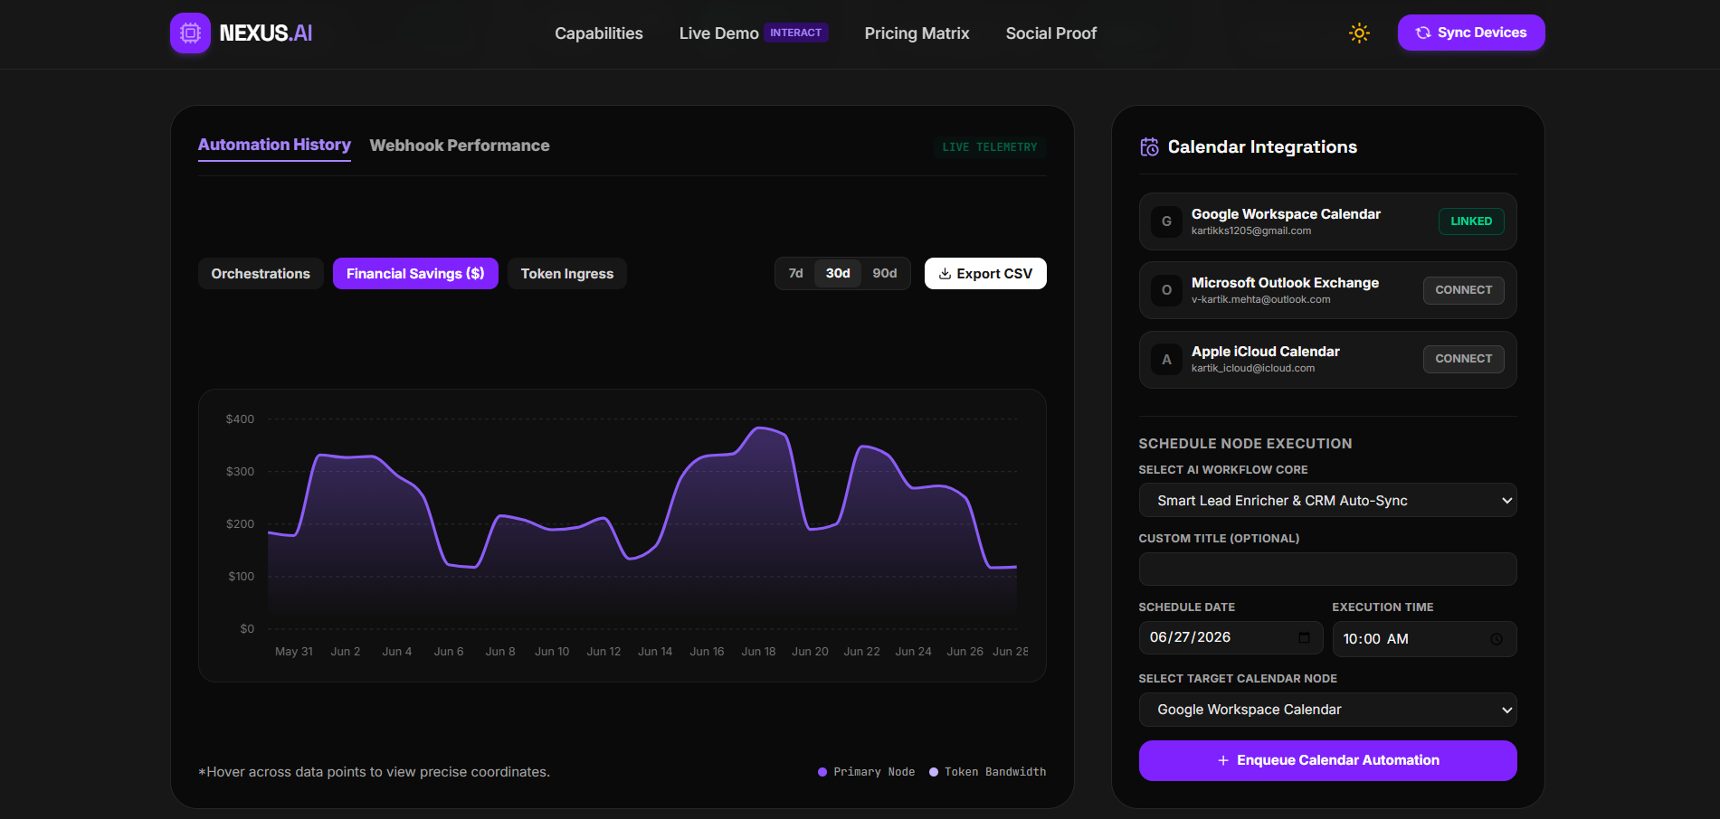Set chart range to 7d
The height and width of the screenshot is (819, 1720).
coord(796,273)
